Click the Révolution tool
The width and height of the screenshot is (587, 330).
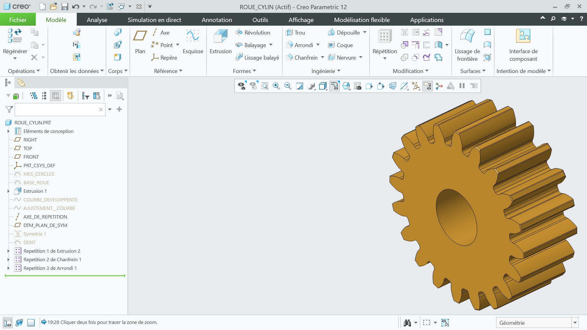(253, 32)
